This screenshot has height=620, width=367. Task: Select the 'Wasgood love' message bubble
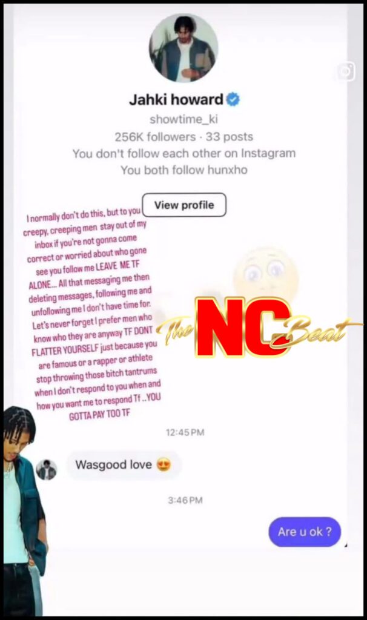(124, 464)
